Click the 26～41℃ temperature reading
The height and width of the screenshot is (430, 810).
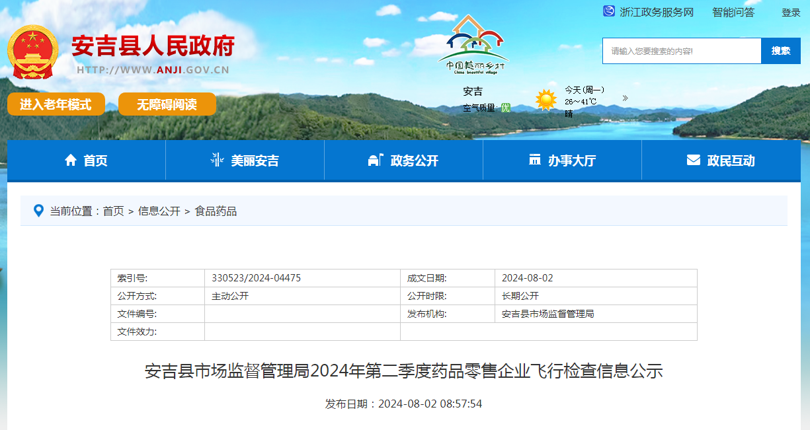(581, 102)
